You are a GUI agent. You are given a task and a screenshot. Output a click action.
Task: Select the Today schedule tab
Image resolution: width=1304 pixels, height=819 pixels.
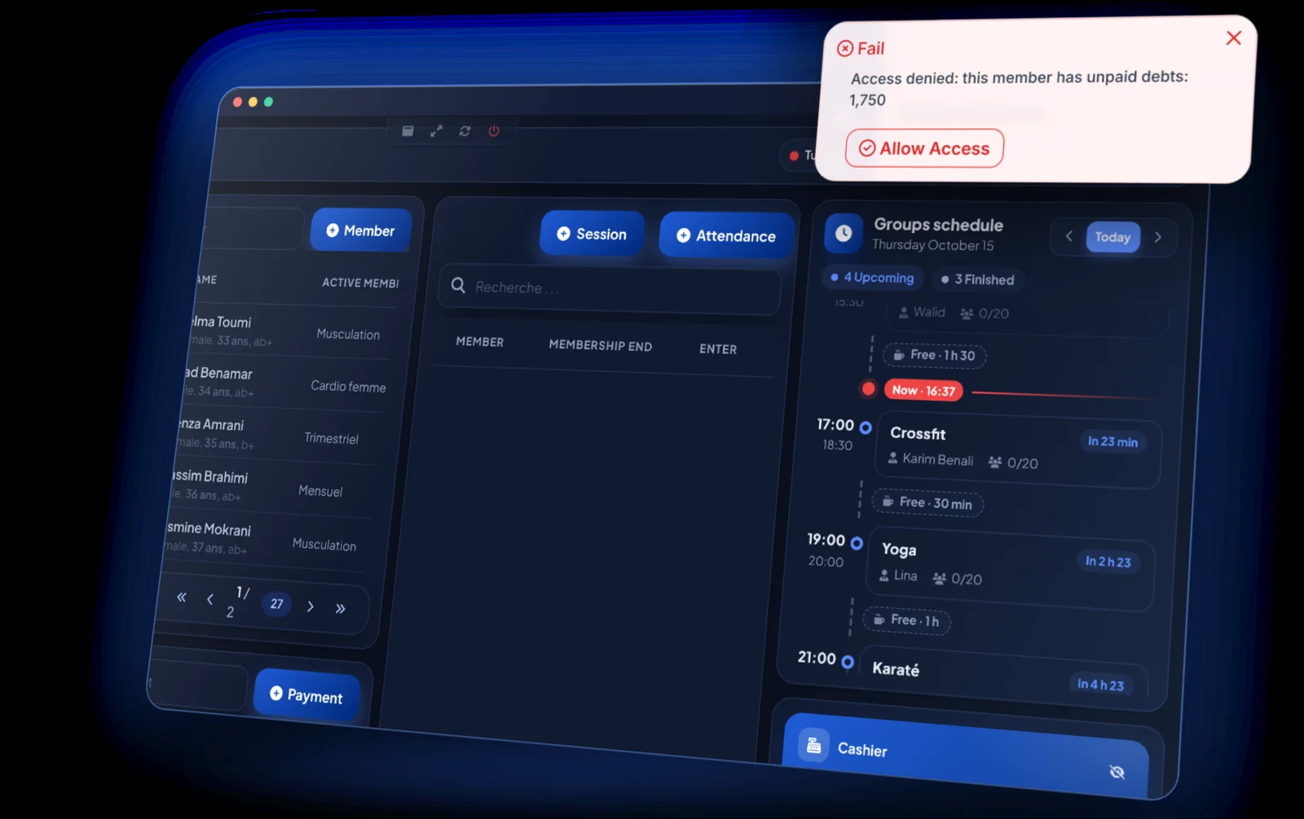click(x=1112, y=237)
